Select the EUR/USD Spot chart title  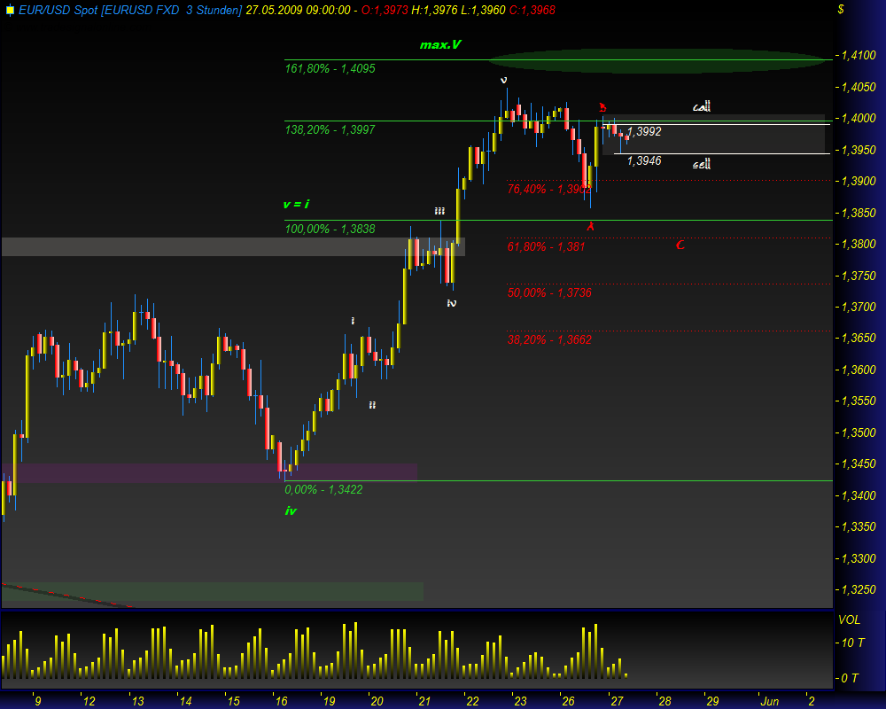point(130,10)
